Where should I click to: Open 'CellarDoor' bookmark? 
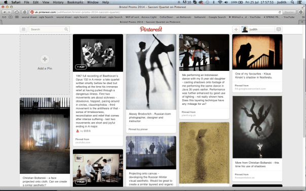(175, 17)
